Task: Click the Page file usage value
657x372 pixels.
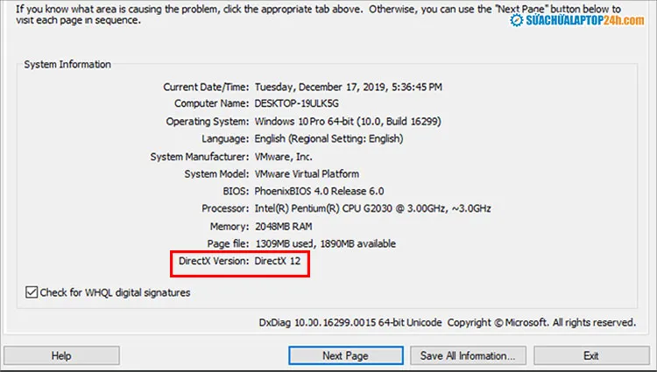Action: coord(325,242)
